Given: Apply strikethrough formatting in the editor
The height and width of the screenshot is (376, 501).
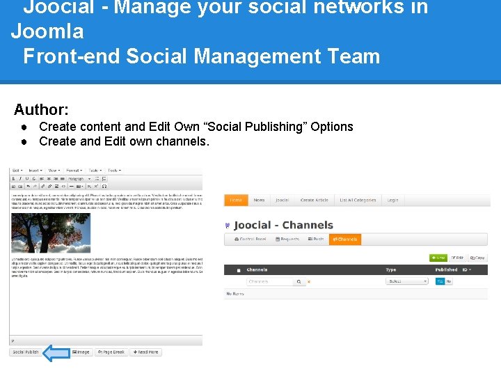Looking at the screenshot, I should click(34, 179).
